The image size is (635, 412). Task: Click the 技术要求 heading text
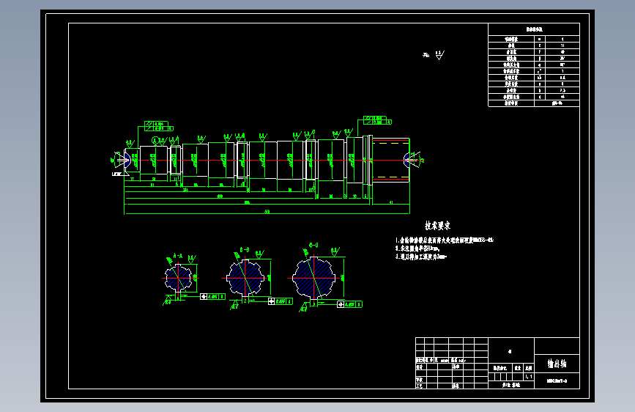point(437,226)
